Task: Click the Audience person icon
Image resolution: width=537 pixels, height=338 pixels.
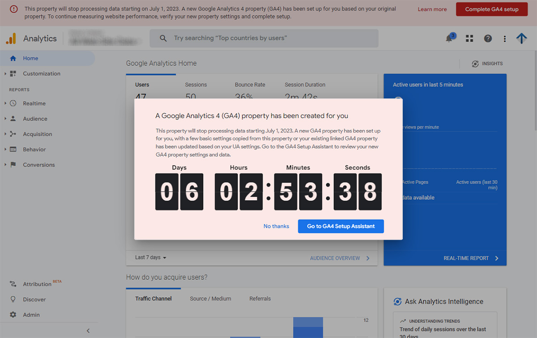Action: [x=13, y=119]
